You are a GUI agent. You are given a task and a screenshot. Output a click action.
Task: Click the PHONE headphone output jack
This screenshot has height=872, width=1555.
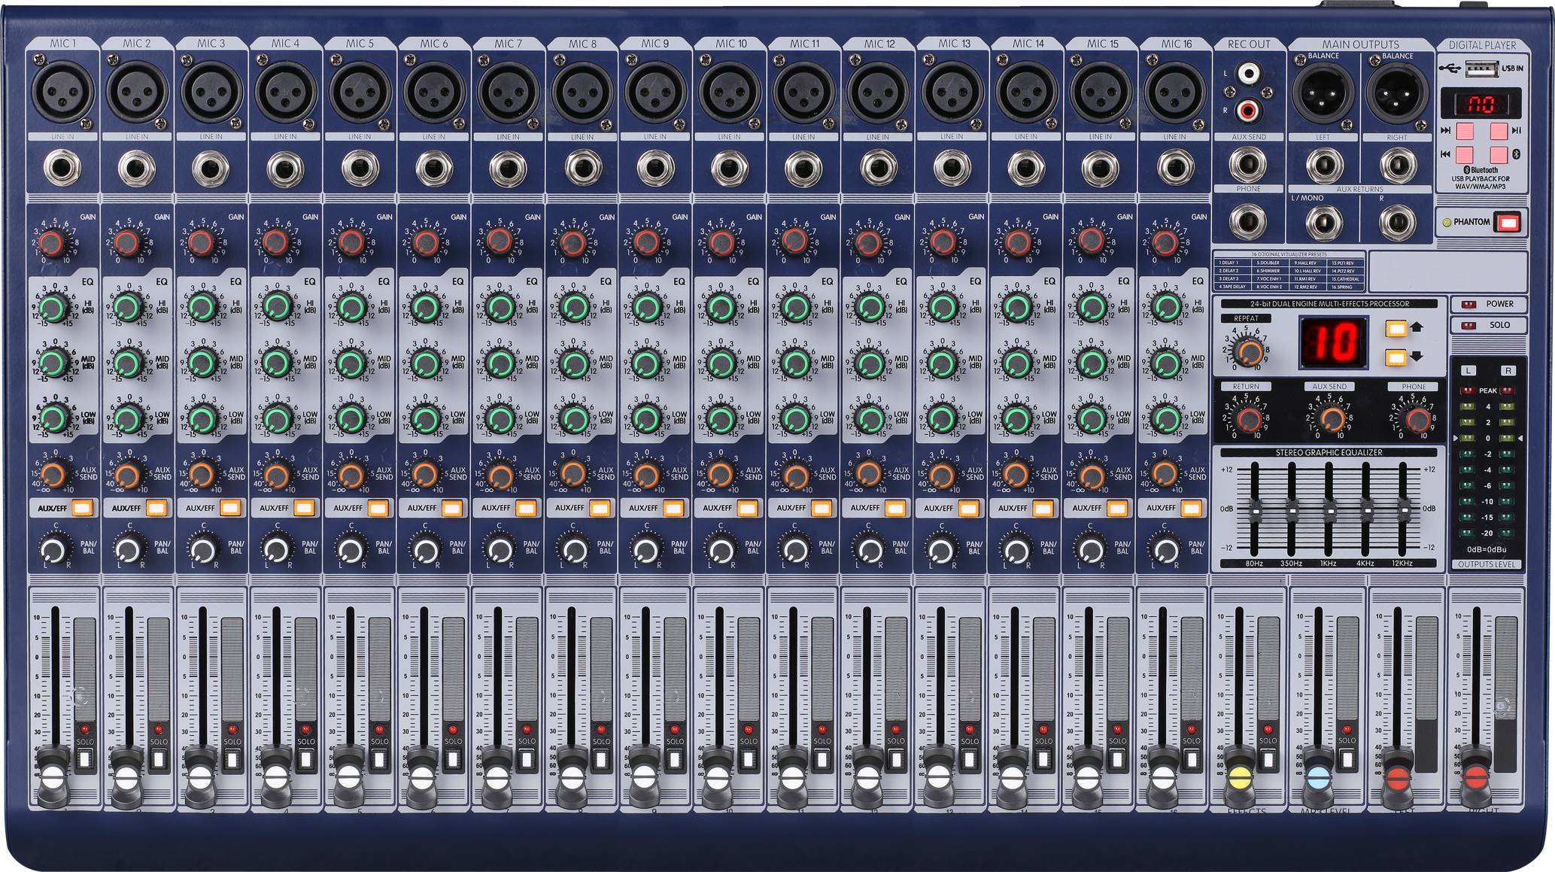pos(1247,221)
